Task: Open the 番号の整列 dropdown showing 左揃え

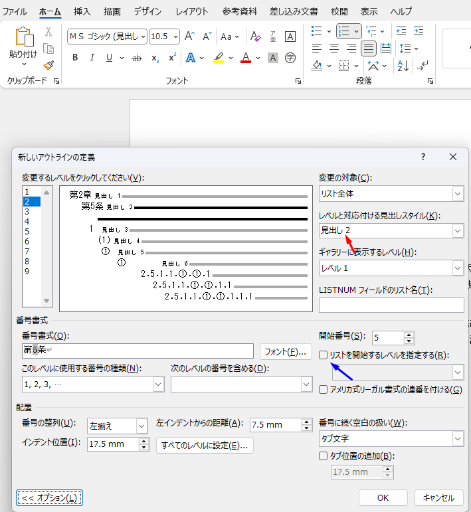Action: pos(118,426)
